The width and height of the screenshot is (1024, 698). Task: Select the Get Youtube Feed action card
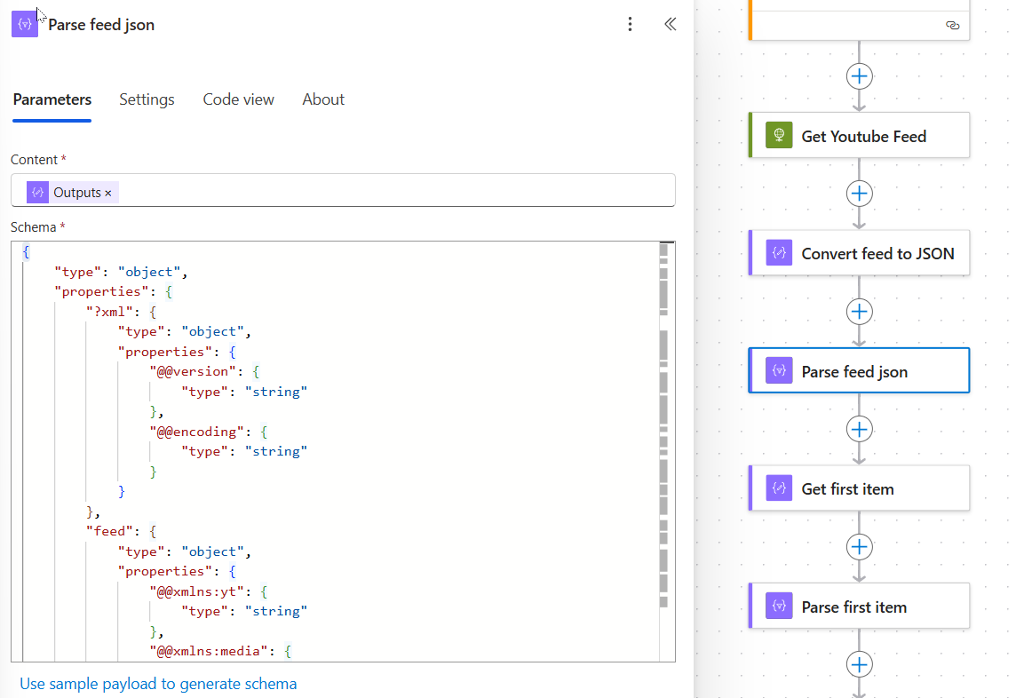[859, 135]
